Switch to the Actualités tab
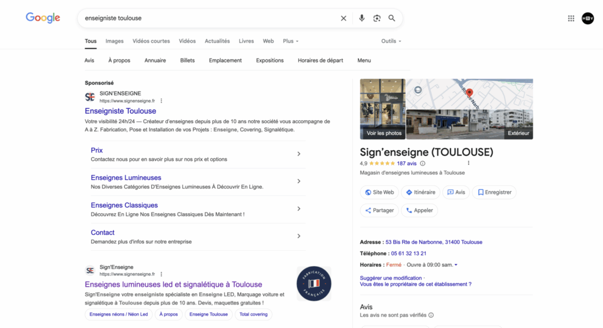 (217, 41)
